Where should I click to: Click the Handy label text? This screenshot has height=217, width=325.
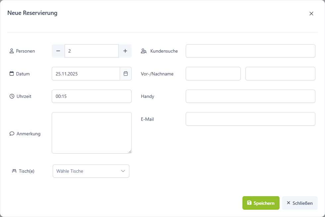(148, 97)
